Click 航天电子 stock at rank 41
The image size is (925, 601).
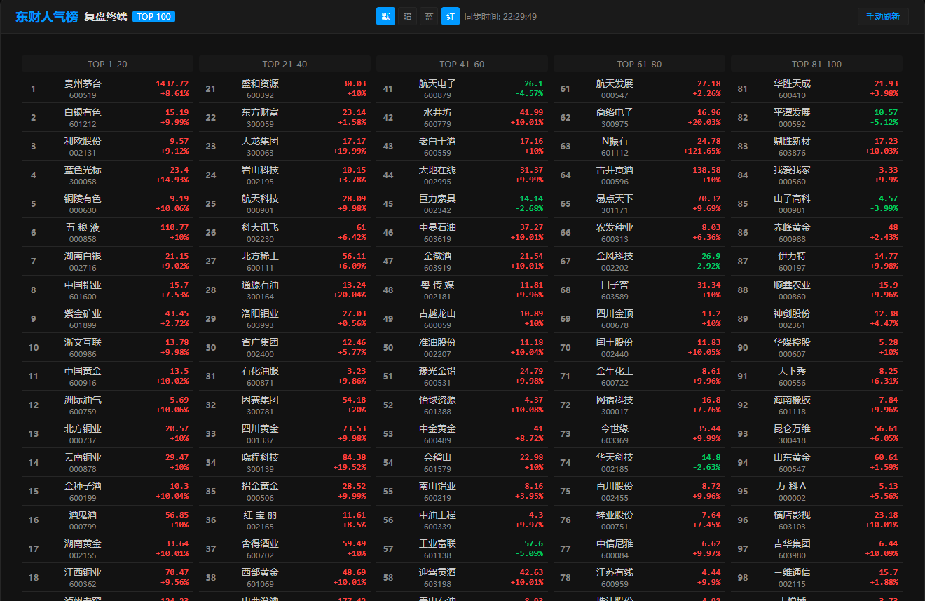462,88
